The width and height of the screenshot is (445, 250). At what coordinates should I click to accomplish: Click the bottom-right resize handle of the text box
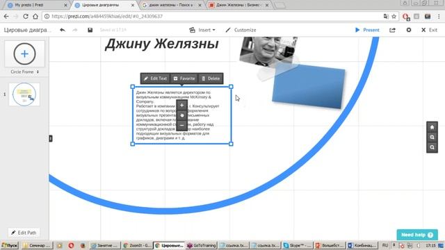[231, 144]
